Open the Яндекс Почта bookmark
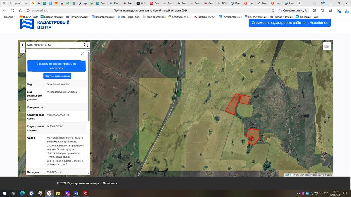Image resolution: width=351 pixels, height=197 pixels. 29,17
